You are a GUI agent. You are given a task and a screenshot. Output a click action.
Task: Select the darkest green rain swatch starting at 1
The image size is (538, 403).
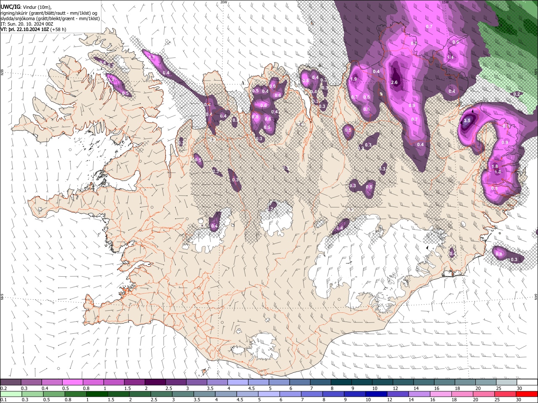pos(97,394)
